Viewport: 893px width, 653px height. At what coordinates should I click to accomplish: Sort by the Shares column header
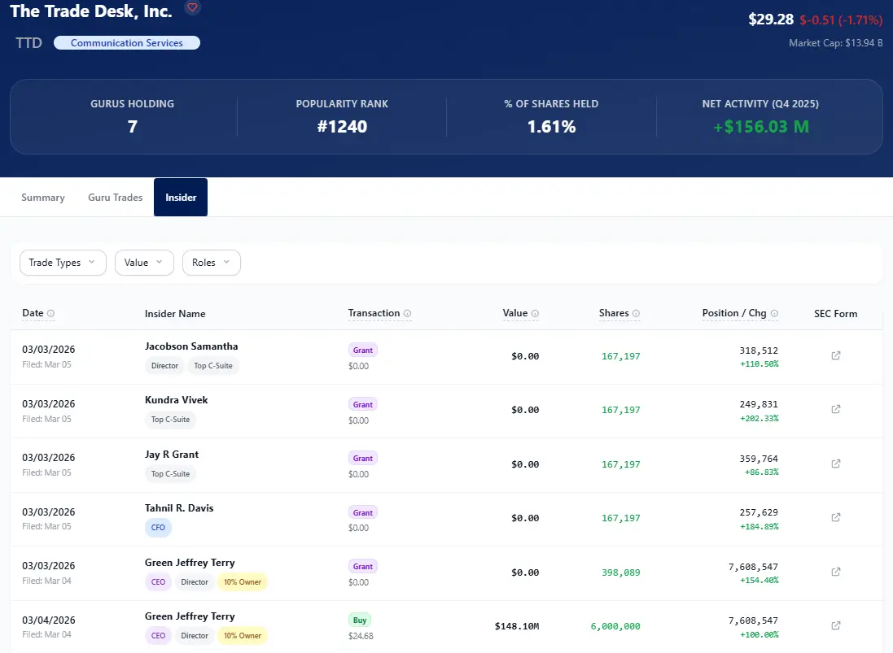[x=613, y=313]
